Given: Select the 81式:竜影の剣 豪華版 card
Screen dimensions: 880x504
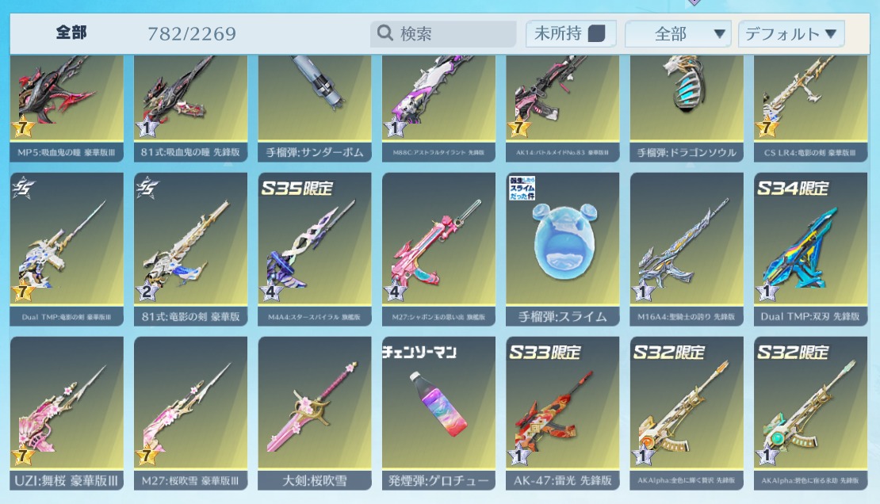Looking at the screenshot, I should [190, 249].
